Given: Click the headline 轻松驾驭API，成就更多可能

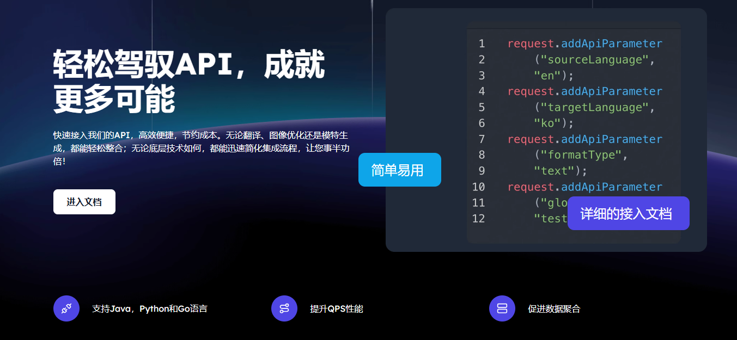Looking at the screenshot, I should point(189,81).
